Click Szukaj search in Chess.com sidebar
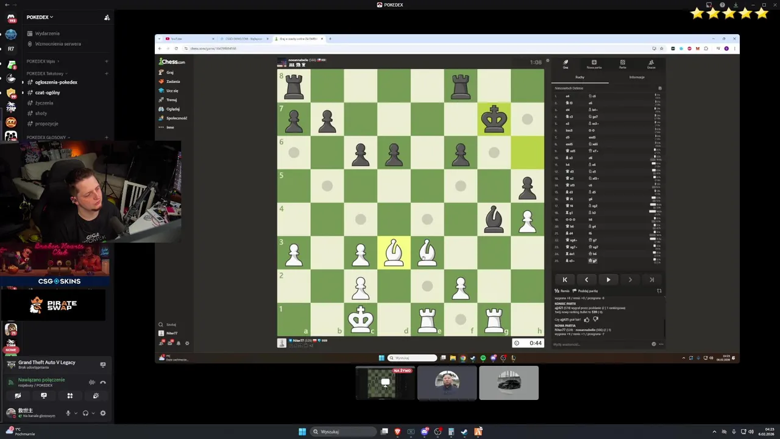The image size is (780, 439). (x=168, y=324)
